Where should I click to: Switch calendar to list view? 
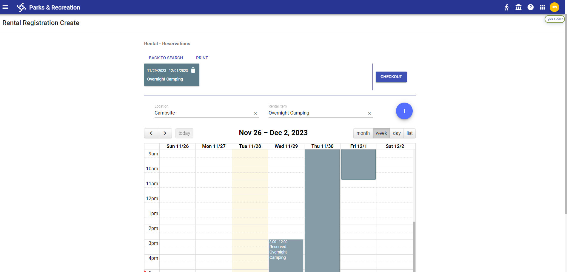click(409, 133)
